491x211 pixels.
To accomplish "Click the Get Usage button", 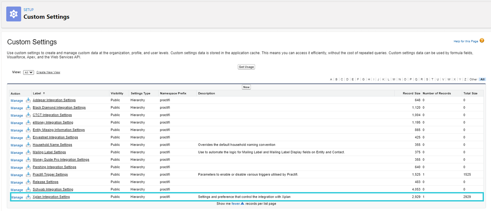I will point(246,67).
